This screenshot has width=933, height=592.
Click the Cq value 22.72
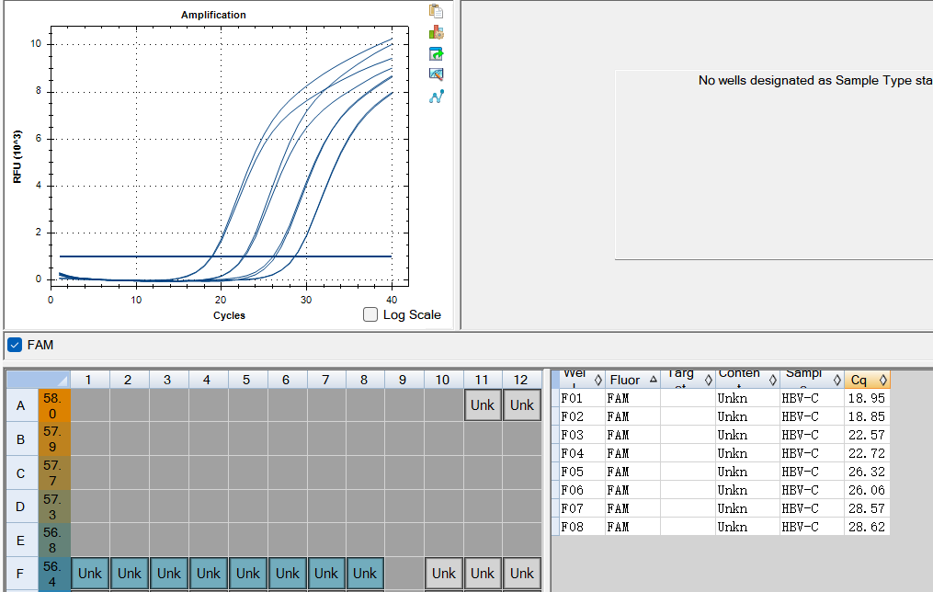click(x=867, y=453)
